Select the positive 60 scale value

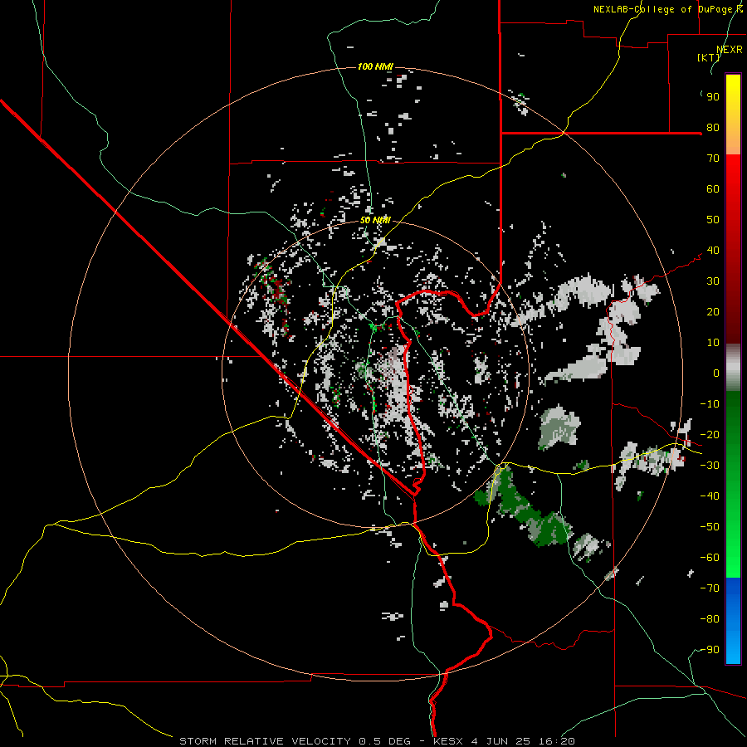[x=713, y=189]
